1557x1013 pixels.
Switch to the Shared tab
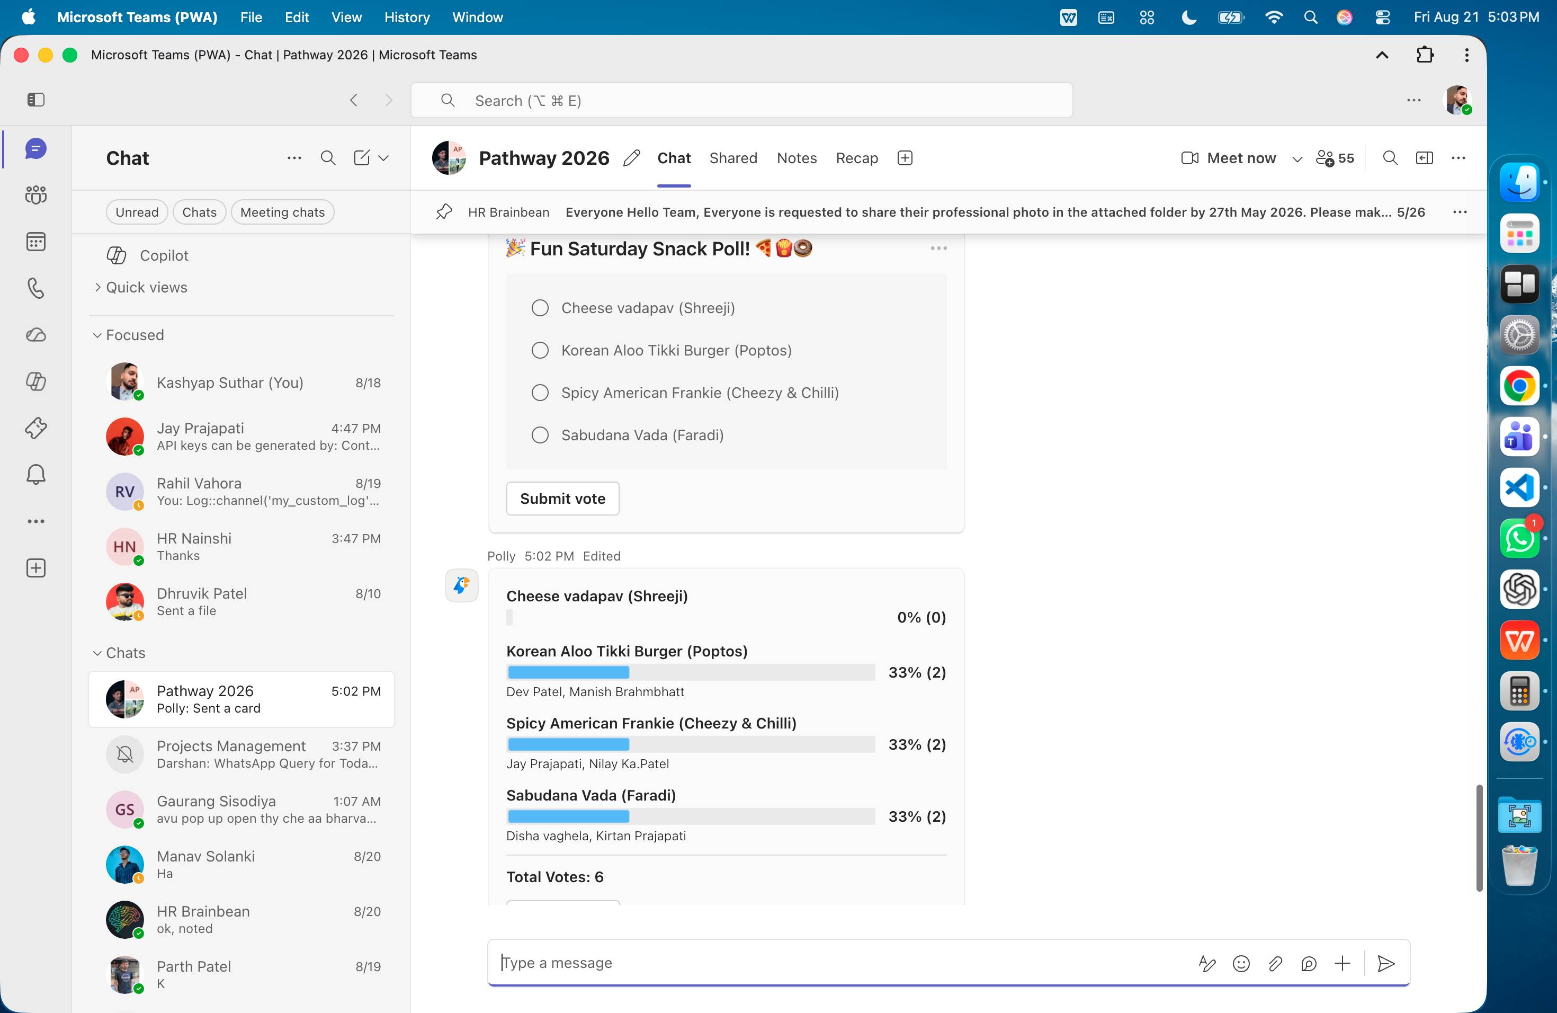coord(733,158)
